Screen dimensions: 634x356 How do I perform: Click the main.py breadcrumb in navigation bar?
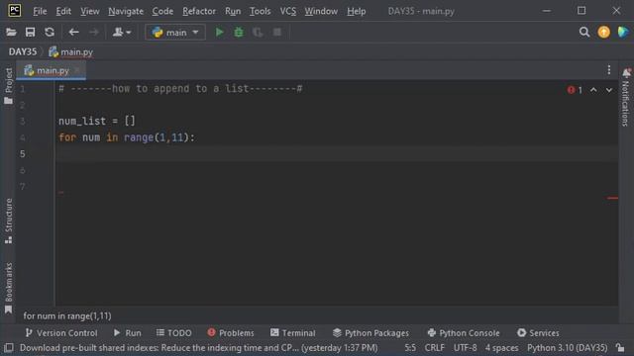71,52
